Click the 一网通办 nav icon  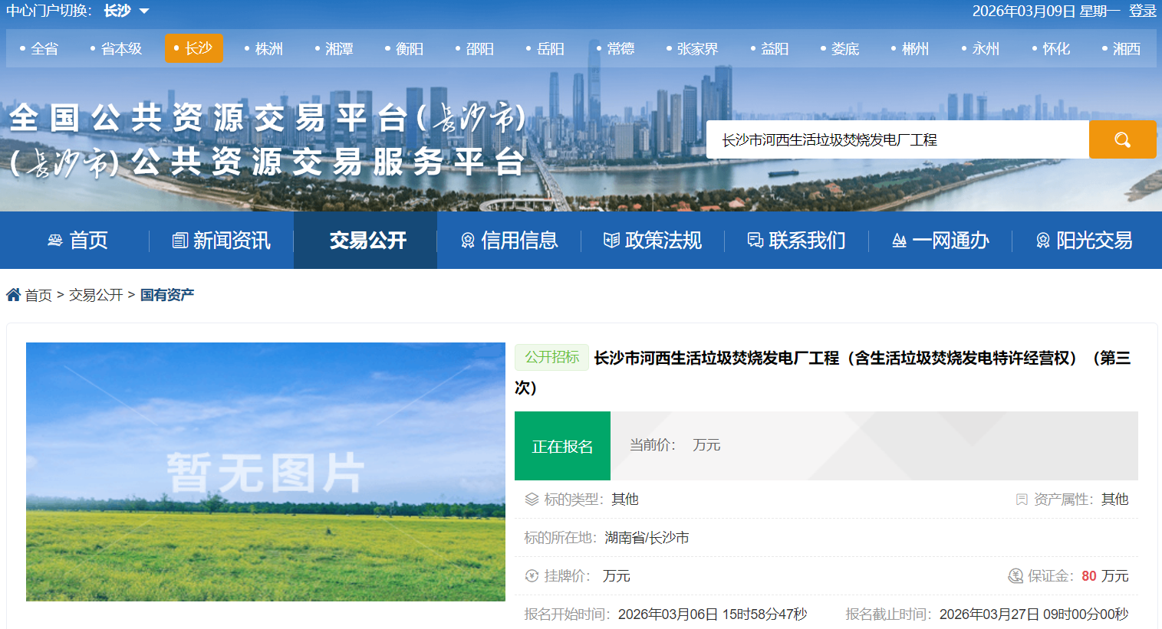coord(899,241)
